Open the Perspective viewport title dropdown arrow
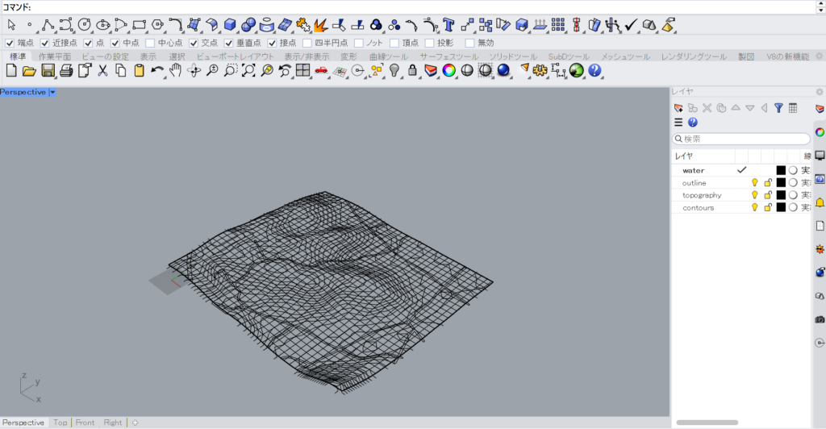This screenshot has height=429, width=826. click(x=52, y=92)
